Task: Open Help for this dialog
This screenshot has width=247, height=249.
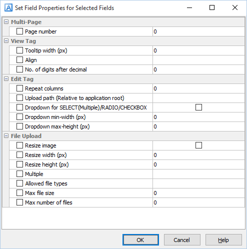Action: tap(223, 240)
